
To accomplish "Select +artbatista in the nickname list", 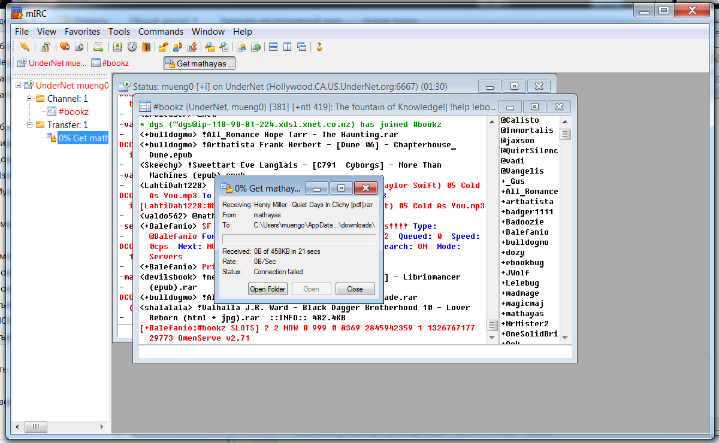I will [527, 202].
